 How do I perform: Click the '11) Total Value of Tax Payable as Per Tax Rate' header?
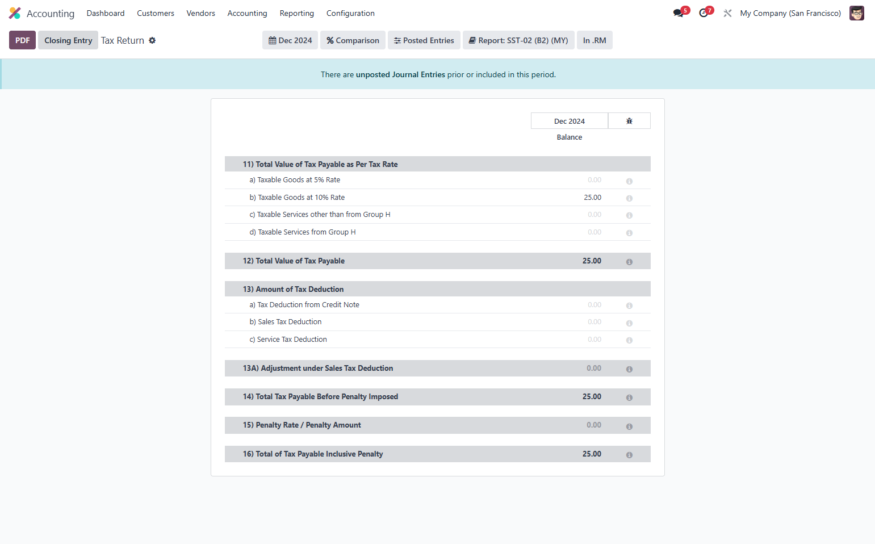point(438,164)
